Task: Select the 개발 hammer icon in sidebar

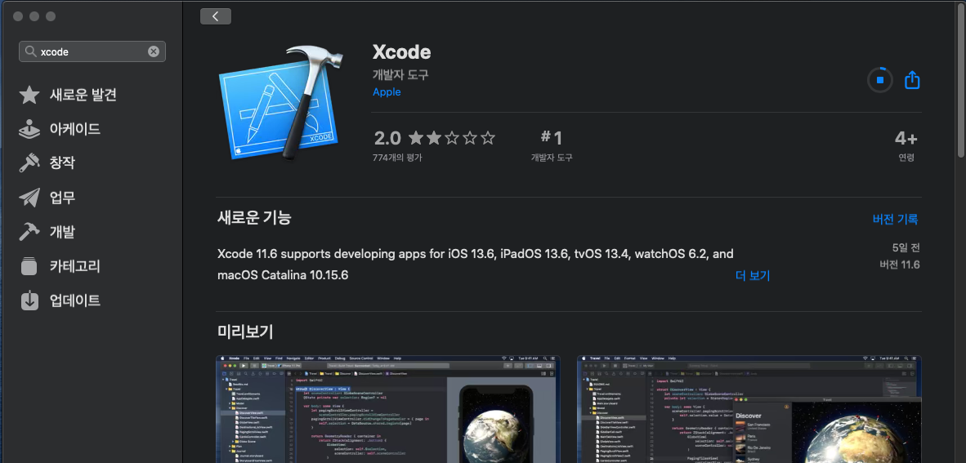Action: (x=29, y=232)
